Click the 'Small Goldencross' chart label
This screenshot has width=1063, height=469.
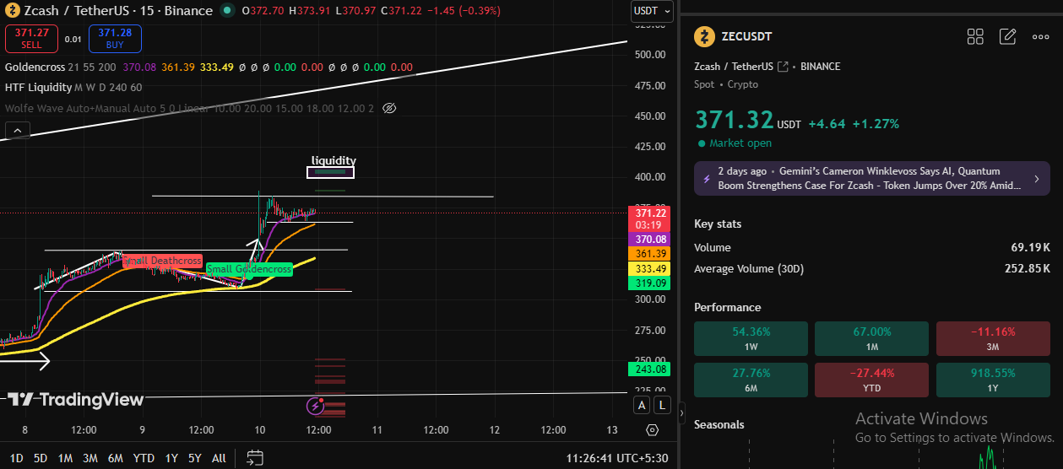coord(249,269)
